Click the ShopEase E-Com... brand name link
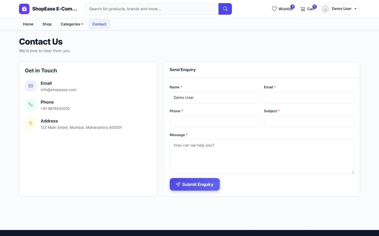The height and width of the screenshot is (236, 379). click(55, 9)
